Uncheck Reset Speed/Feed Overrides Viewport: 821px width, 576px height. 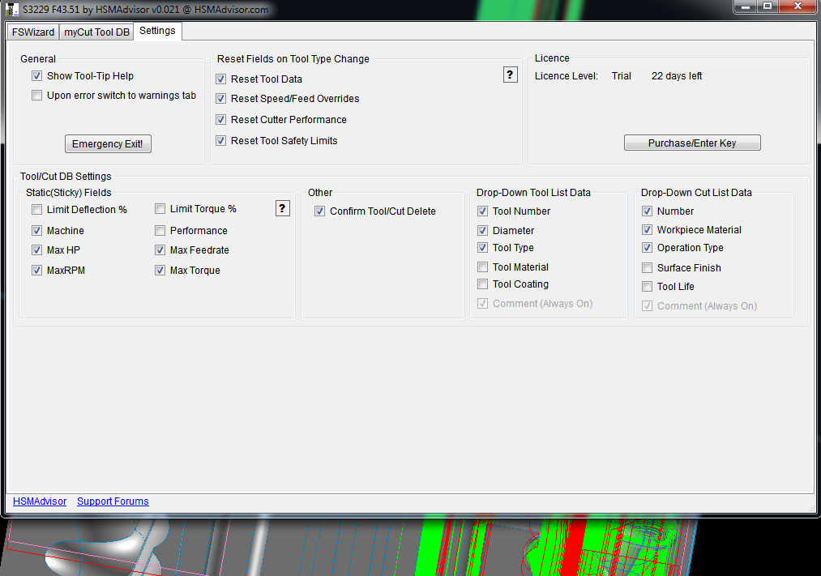pyautogui.click(x=221, y=99)
